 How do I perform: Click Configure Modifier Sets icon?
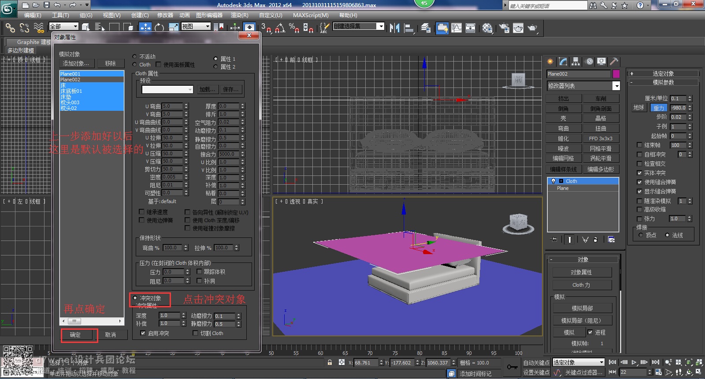coord(611,239)
